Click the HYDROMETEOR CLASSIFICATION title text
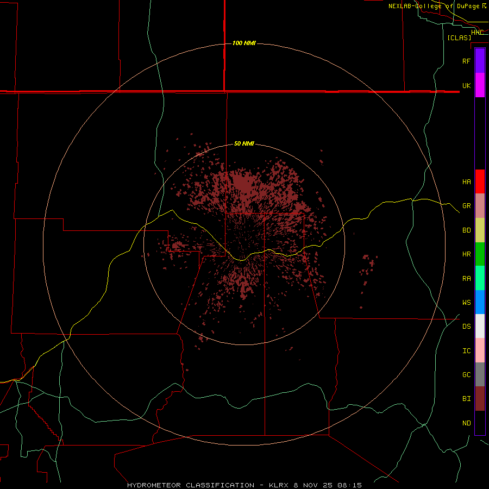This screenshot has height=489, width=489. pyautogui.click(x=191, y=485)
